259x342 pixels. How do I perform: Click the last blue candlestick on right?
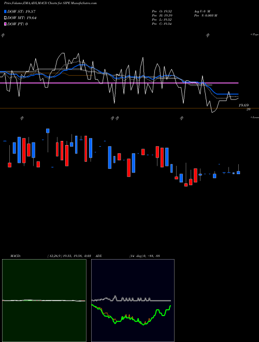tap(238, 173)
